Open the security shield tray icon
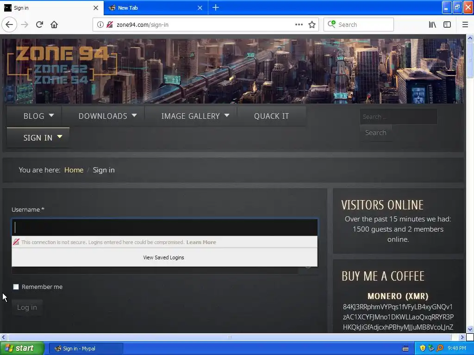Screen dimensions: 474x355 [x=423, y=349]
